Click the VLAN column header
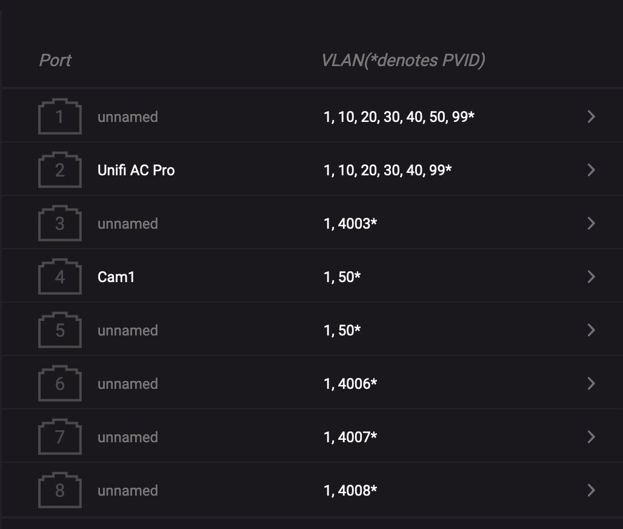 point(404,60)
